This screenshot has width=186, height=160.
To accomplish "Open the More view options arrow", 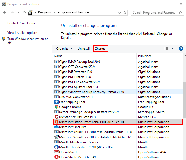I will coord(173,49).
